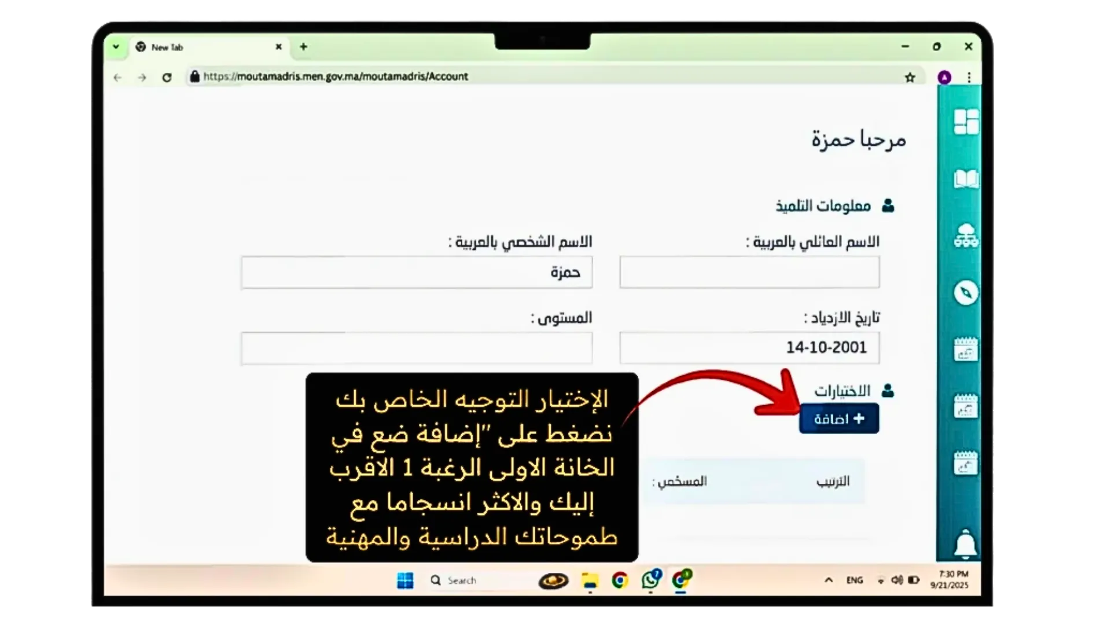1111x625 pixels.
Task: Launch Chrome from the taskbar
Action: [620, 580]
